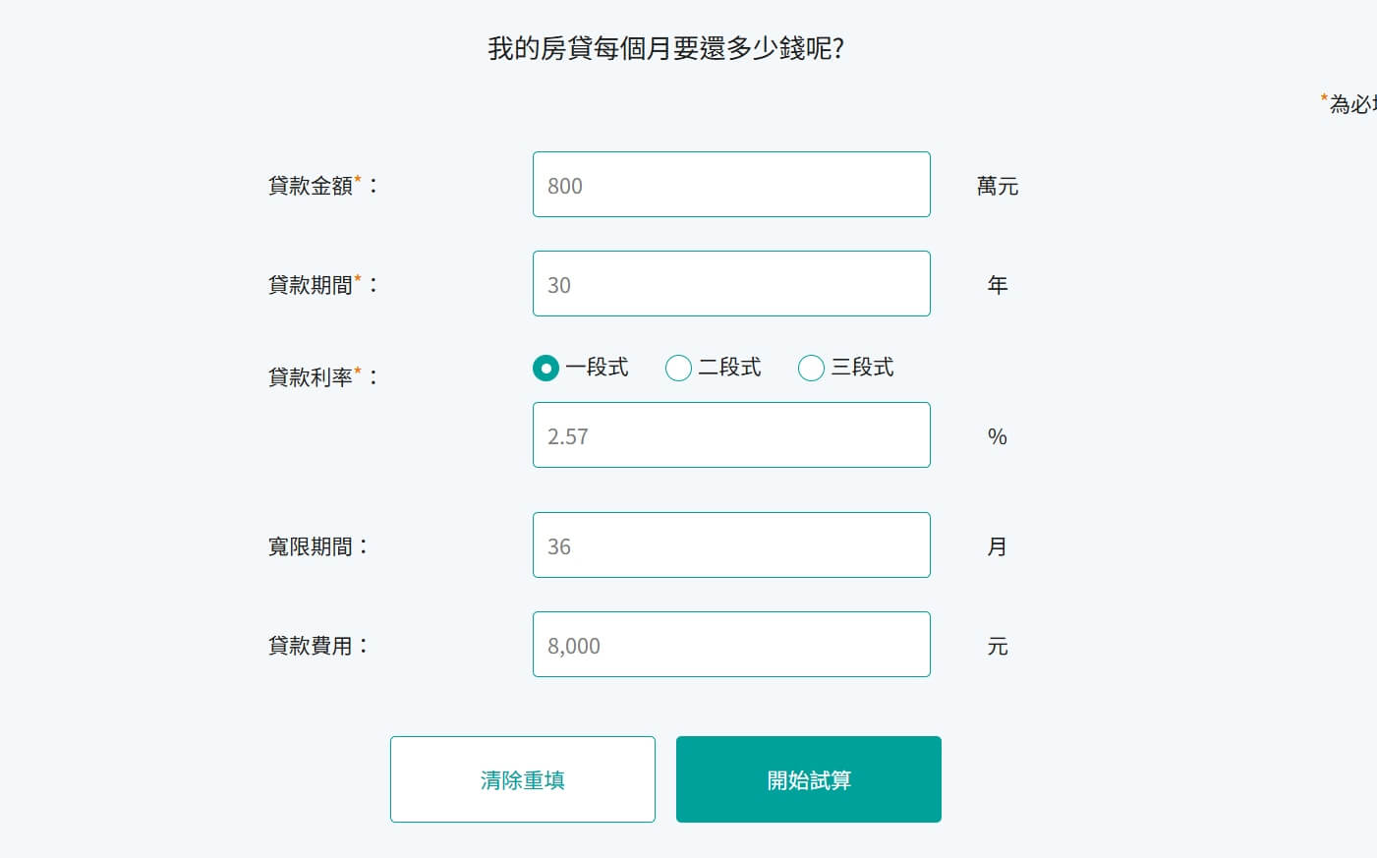
Task: Click the % sign beside the rate field
Action: [996, 438]
